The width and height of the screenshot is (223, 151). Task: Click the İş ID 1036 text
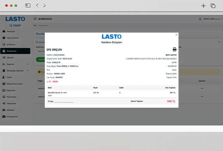pos(52,81)
